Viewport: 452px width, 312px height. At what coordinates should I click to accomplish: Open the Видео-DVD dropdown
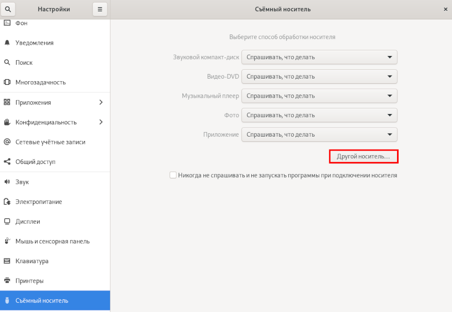(319, 77)
